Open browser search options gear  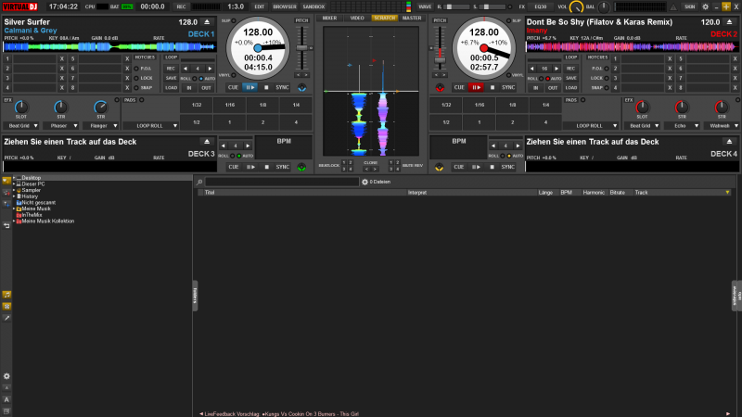(365, 182)
